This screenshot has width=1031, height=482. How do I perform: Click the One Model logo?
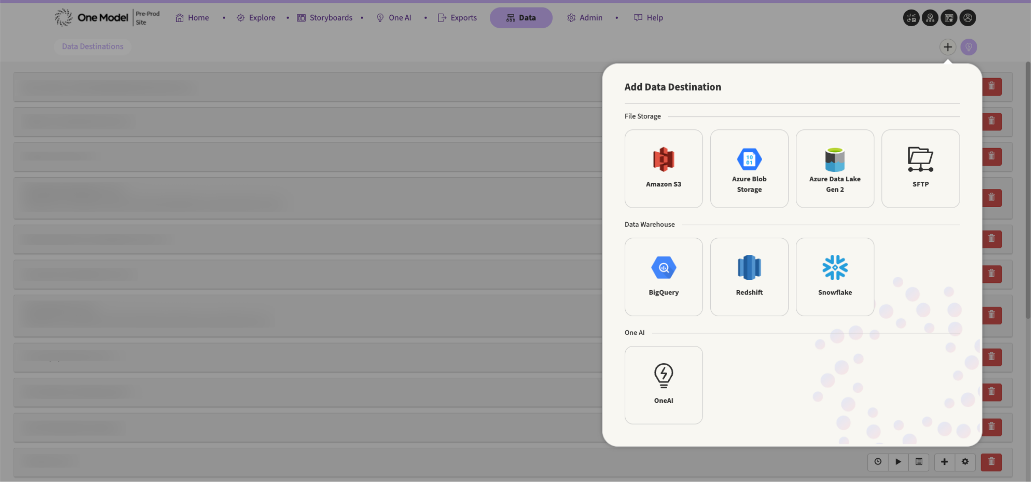[92, 18]
